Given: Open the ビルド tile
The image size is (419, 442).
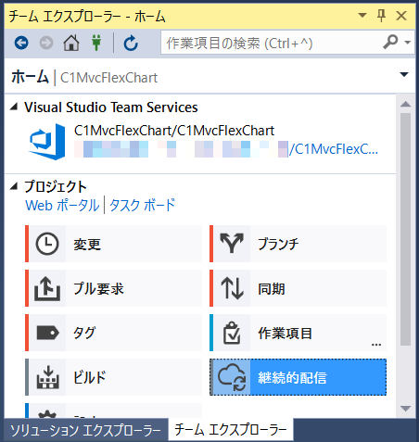Looking at the screenshot, I should (113, 377).
